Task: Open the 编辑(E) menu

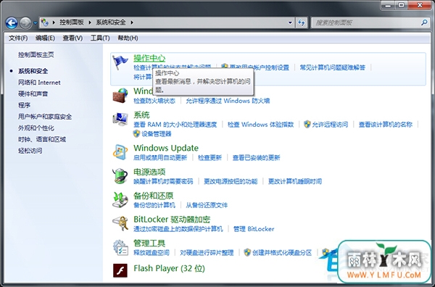Action: pyautogui.click(x=45, y=38)
